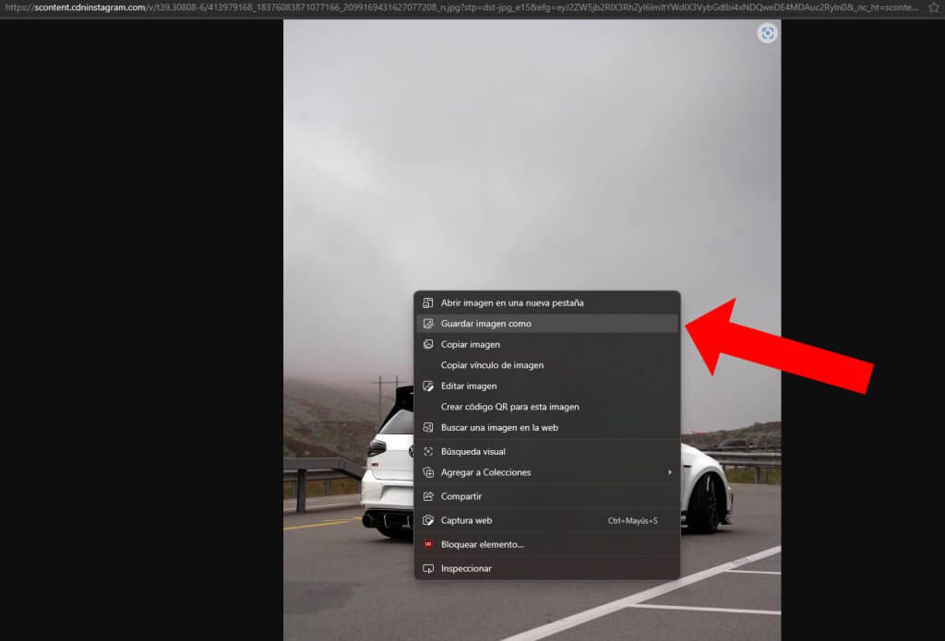The height and width of the screenshot is (641, 945).
Task: Click the save icon next to Guardar imagen
Action: pyautogui.click(x=428, y=324)
